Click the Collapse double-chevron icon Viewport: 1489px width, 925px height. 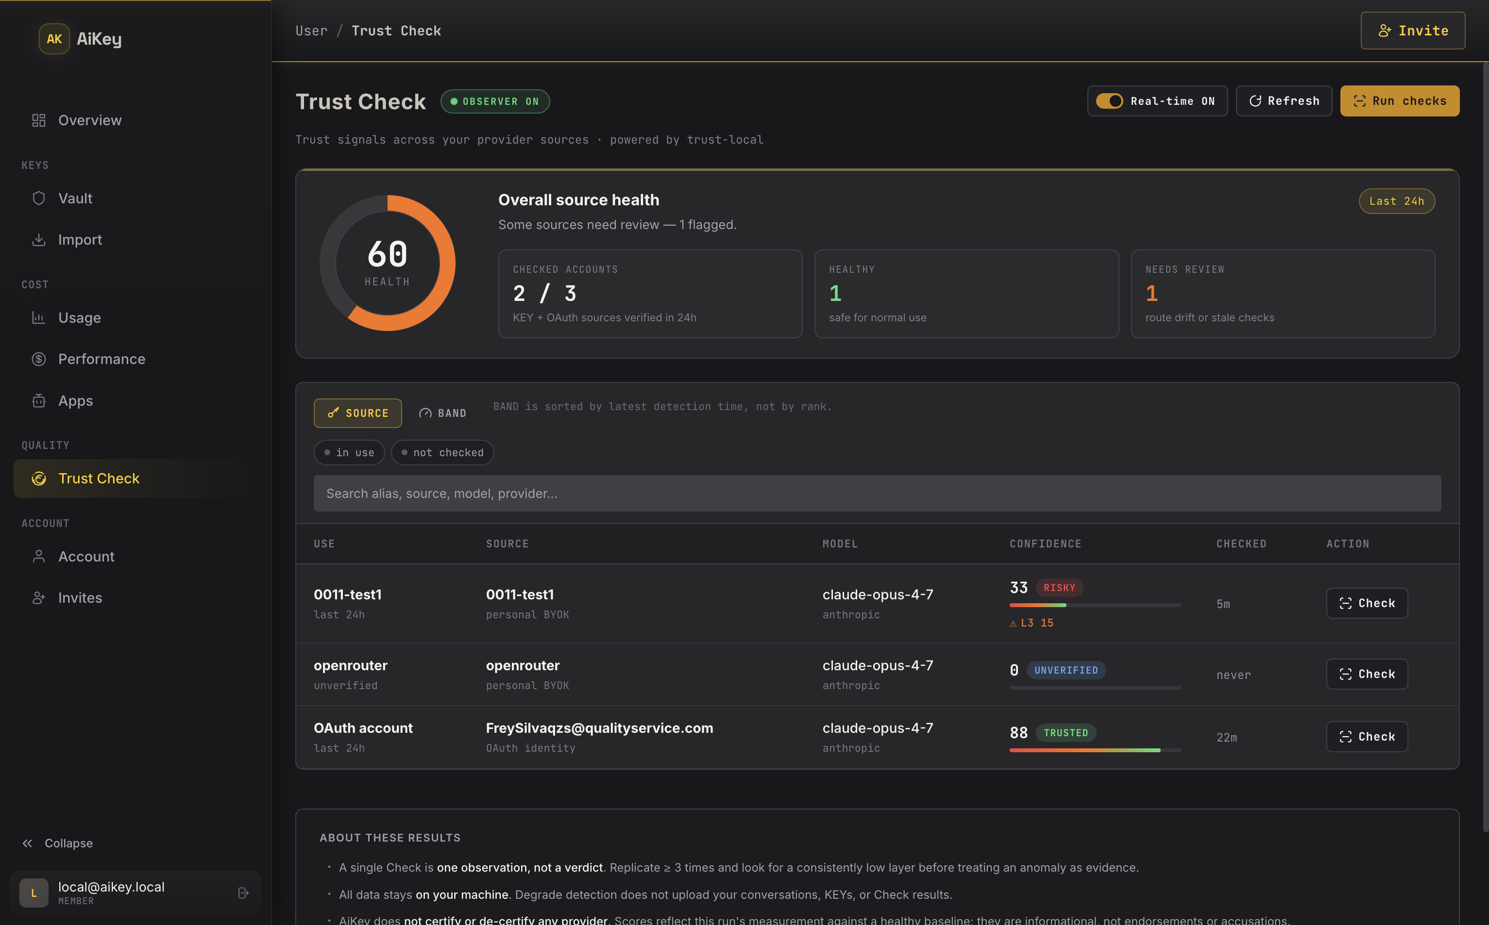(x=27, y=843)
